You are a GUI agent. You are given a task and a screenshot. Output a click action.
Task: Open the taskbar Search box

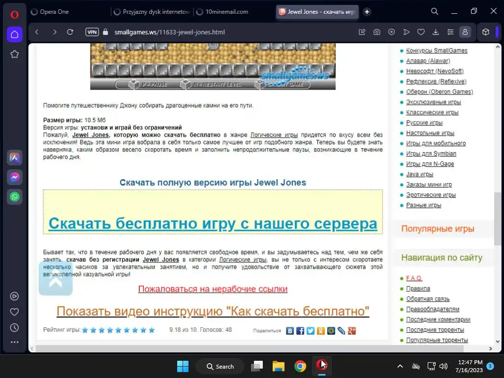[x=220, y=366]
